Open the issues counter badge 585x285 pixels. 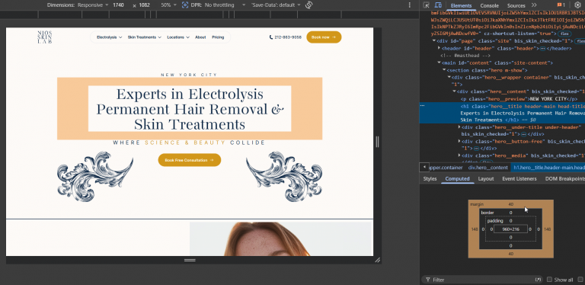tap(561, 5)
